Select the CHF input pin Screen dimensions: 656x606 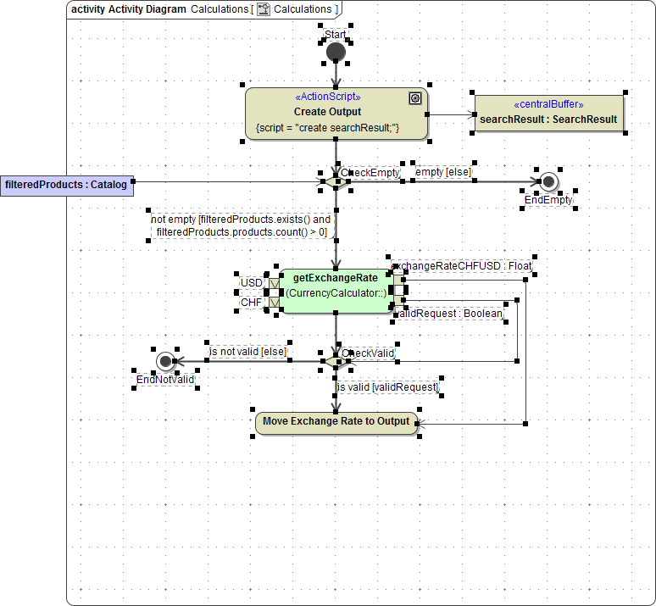point(274,302)
